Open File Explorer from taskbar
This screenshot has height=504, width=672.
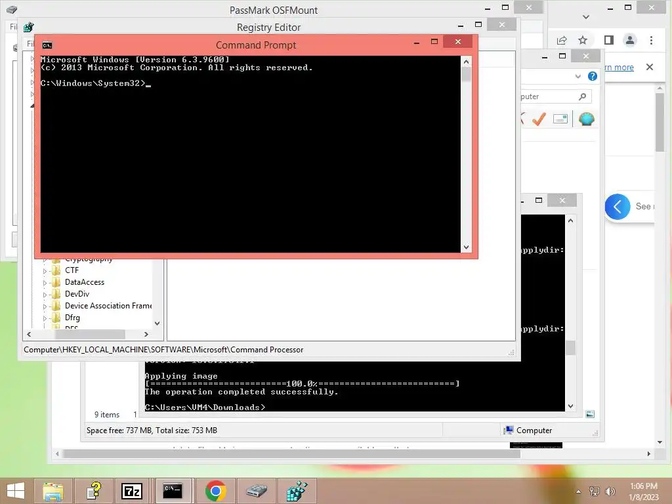(53, 491)
